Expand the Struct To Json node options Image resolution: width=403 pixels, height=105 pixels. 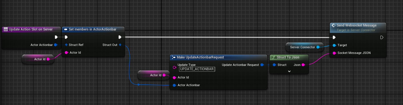(x=289, y=71)
